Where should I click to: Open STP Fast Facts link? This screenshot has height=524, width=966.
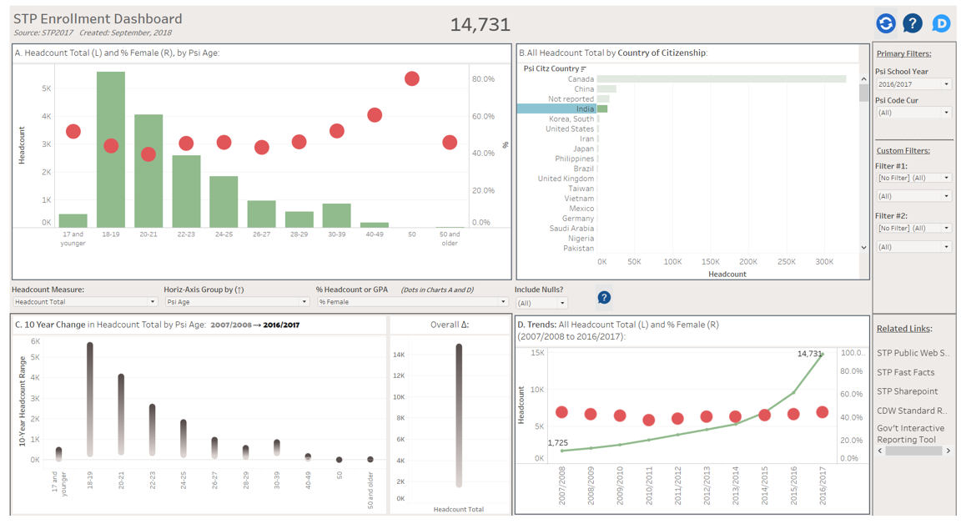click(x=905, y=372)
